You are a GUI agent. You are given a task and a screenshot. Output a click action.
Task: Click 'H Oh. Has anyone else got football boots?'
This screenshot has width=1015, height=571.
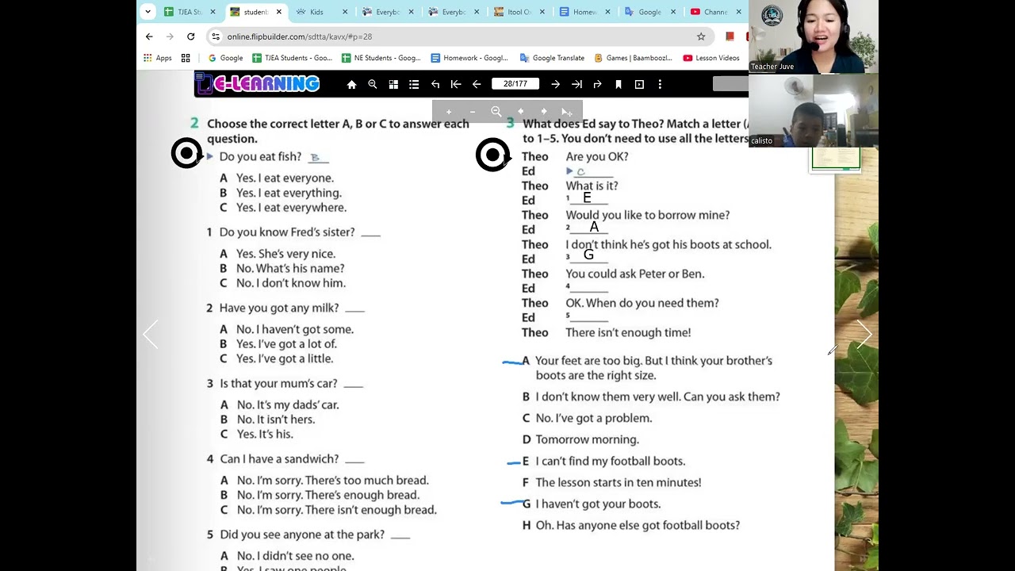(x=631, y=525)
